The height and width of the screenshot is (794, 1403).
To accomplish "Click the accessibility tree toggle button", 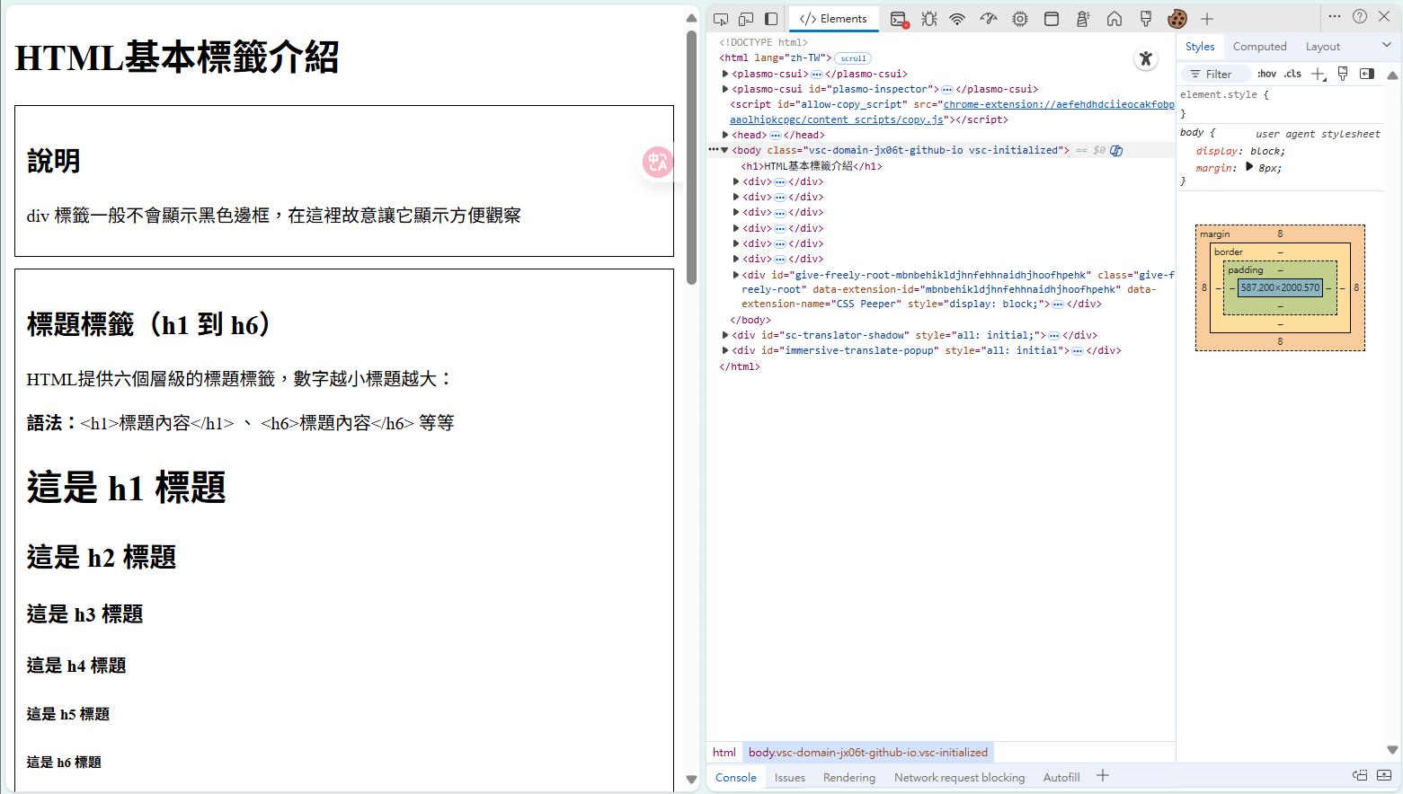I will [x=1145, y=59].
